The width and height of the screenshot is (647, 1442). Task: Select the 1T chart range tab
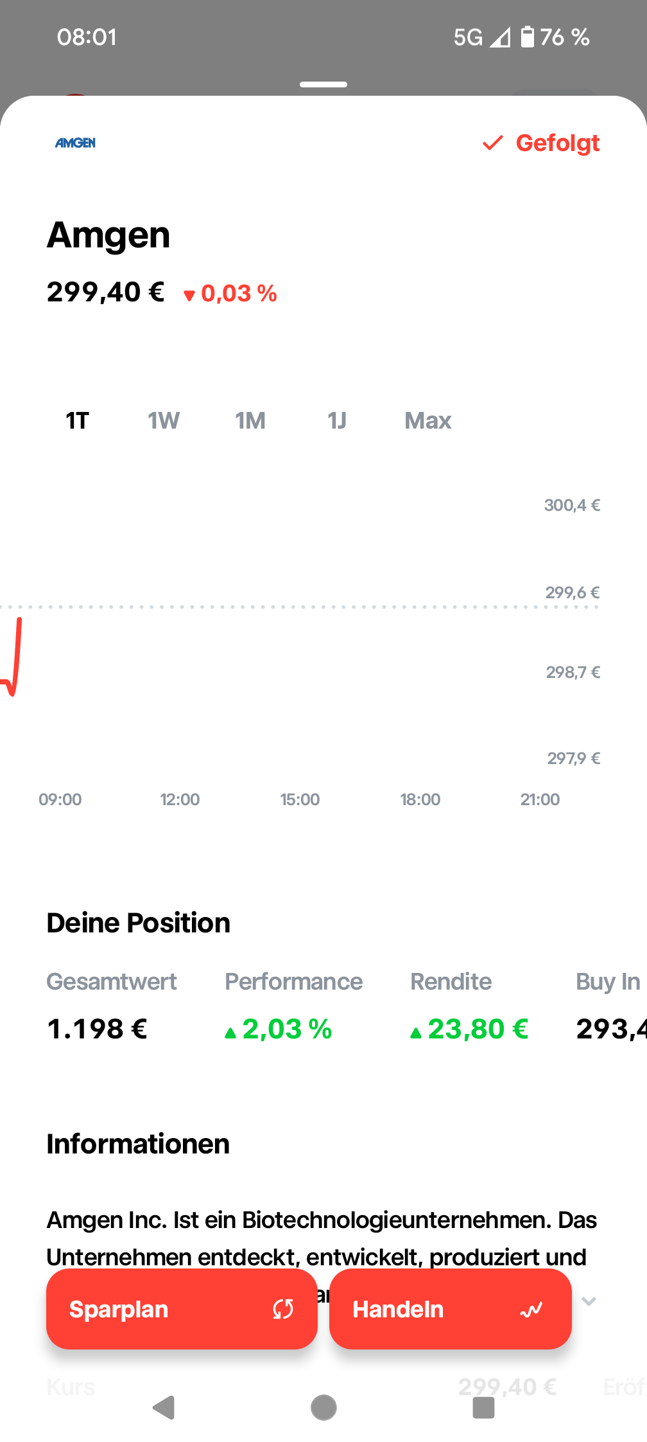click(77, 421)
